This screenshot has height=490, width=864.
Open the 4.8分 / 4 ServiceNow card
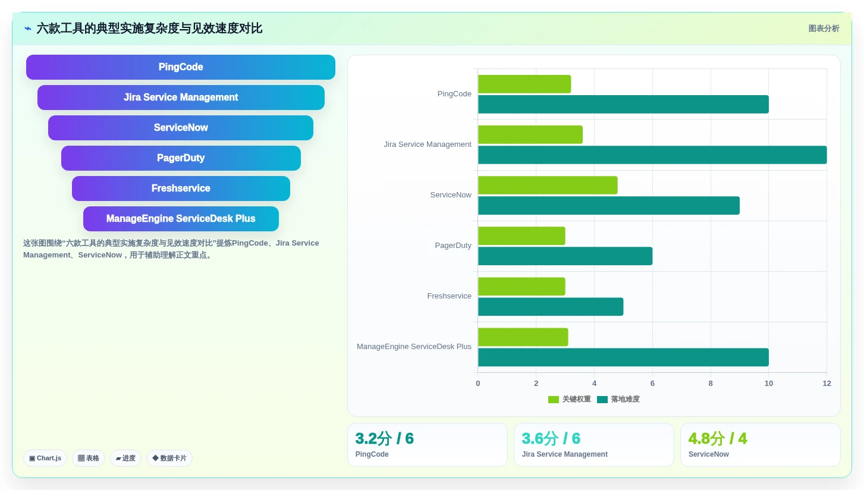tap(761, 445)
